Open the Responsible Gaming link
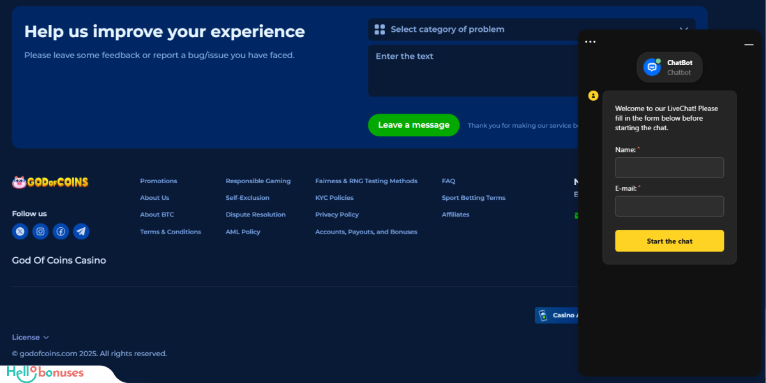766x383 pixels. point(258,181)
